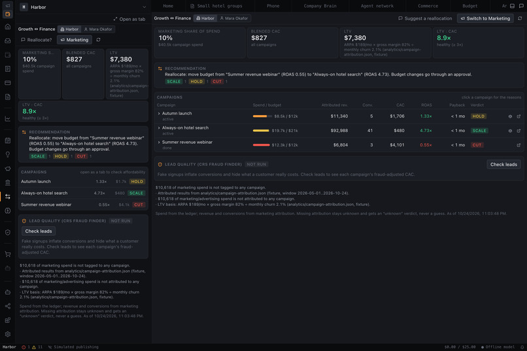Click the settings icon on the Autumn launch row
527x351 pixels.
point(510,116)
